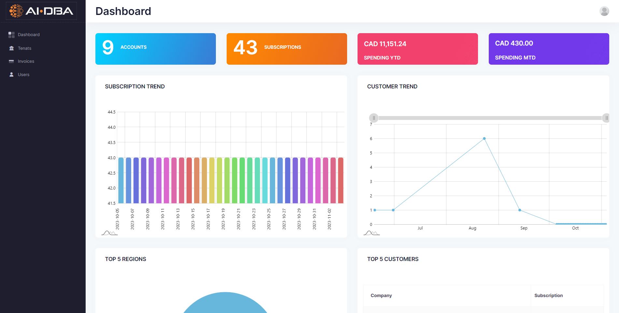Click the 43 Subscriptions card
Viewport: 619px width, 313px height.
click(x=287, y=49)
